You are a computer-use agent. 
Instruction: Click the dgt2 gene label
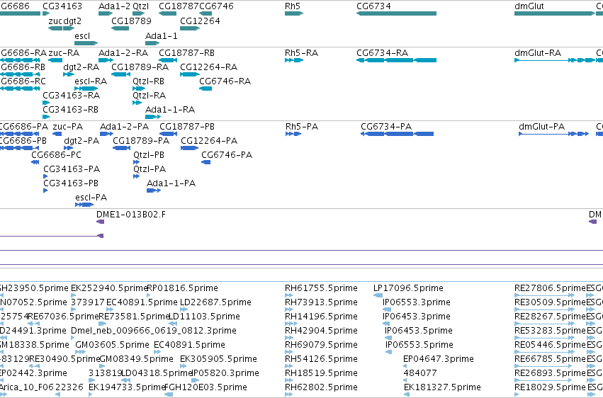pos(72,21)
